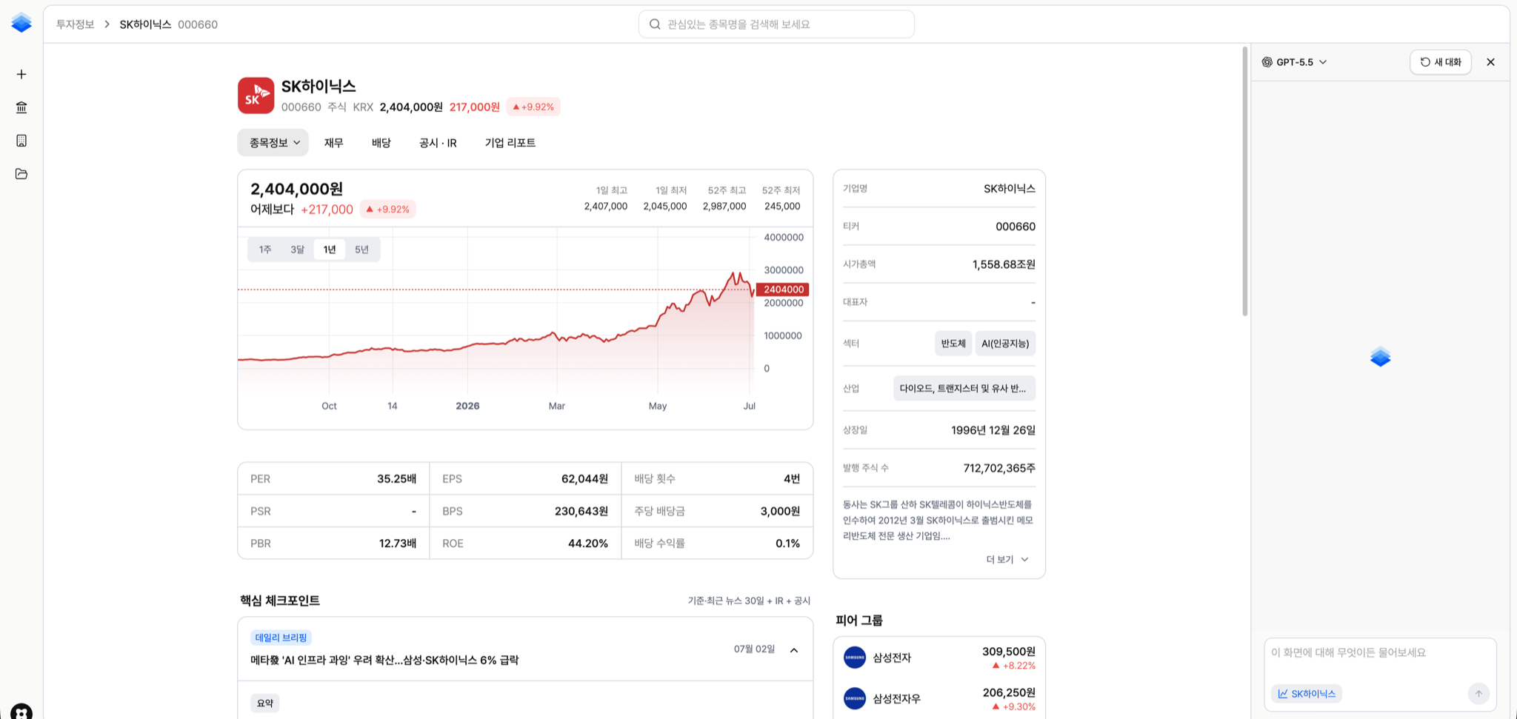This screenshot has height=719, width=1517.
Task: Click the SK하이닉스 logo icon
Action: tap(256, 96)
